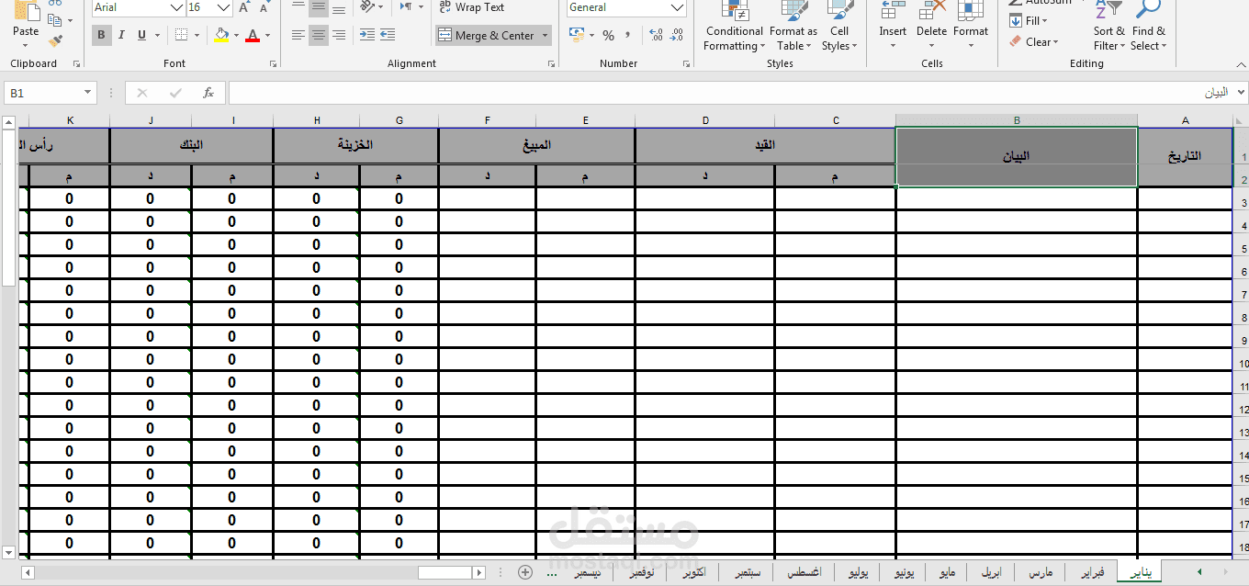Open Find & Select menu
Viewport: 1249px width, 586px height.
[x=1148, y=26]
